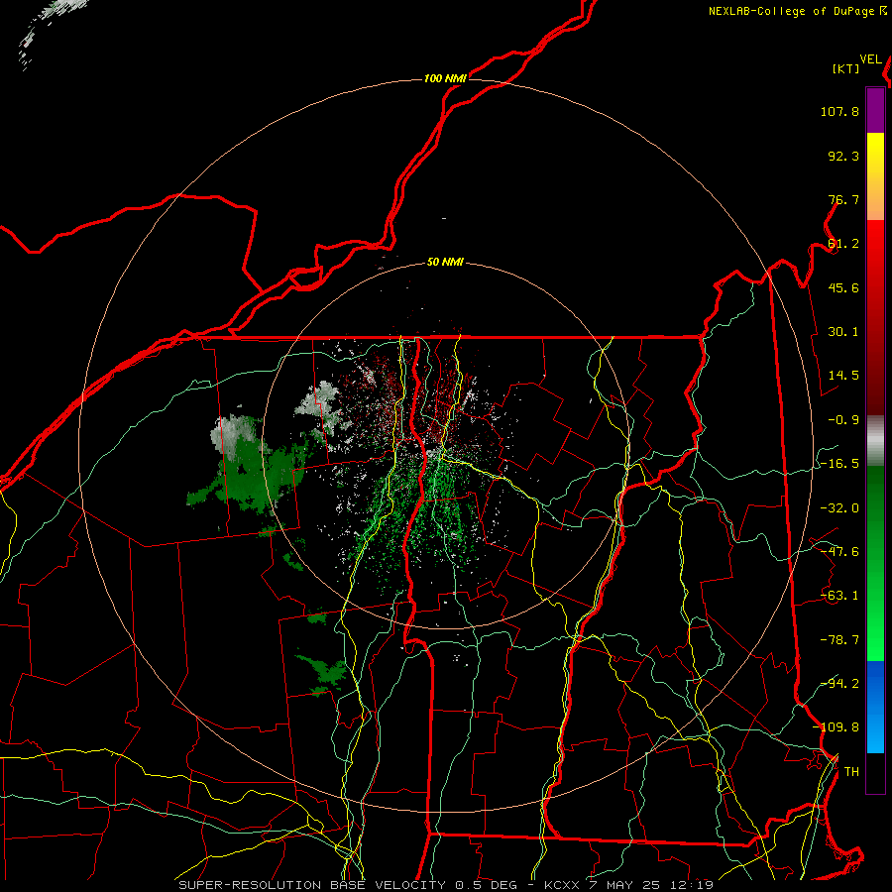Click the "TH" threshold label in legend
Viewport: 892px width, 892px height.
851,772
